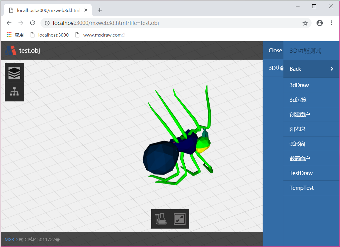Image resolution: width=340 pixels, height=247 pixels.
Task: Go forward in browser history
Action: click(x=21, y=23)
